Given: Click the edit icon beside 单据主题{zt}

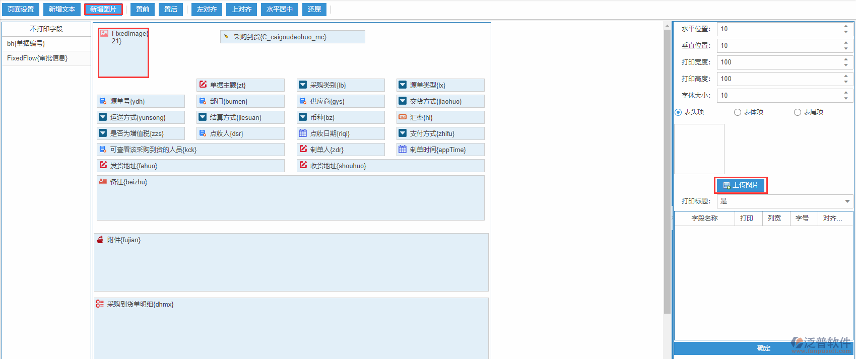Looking at the screenshot, I should pyautogui.click(x=203, y=85).
